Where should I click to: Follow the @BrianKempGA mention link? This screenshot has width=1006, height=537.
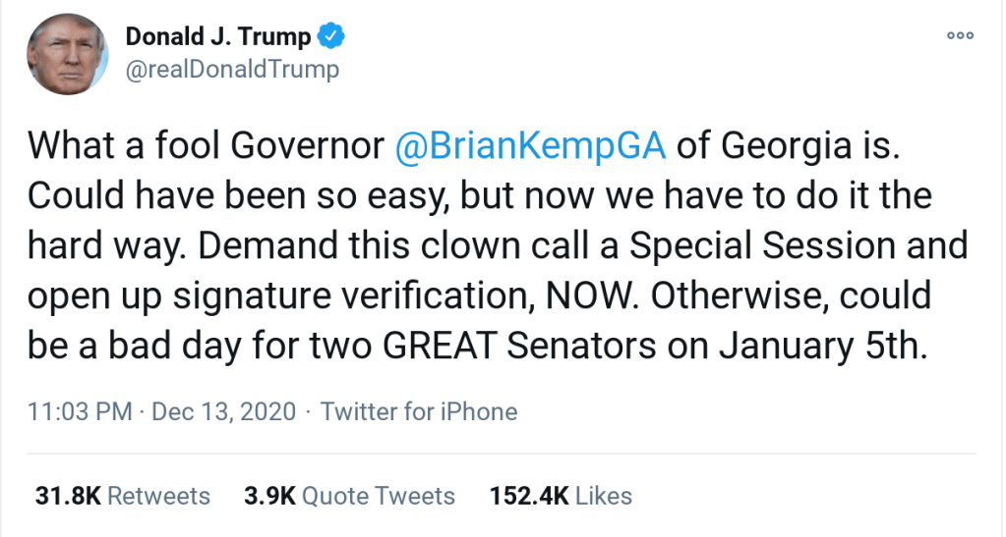coord(530,145)
